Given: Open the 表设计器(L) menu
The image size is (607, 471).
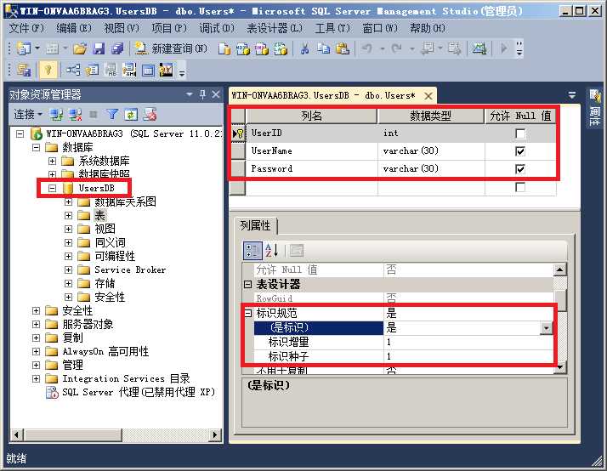Looking at the screenshot, I should (x=274, y=28).
